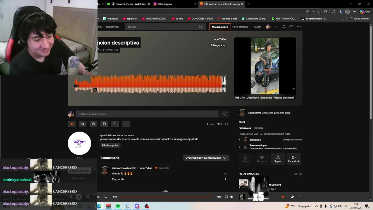Click the copy link icon under the track
The height and width of the screenshot is (210, 373).
[x=104, y=124]
